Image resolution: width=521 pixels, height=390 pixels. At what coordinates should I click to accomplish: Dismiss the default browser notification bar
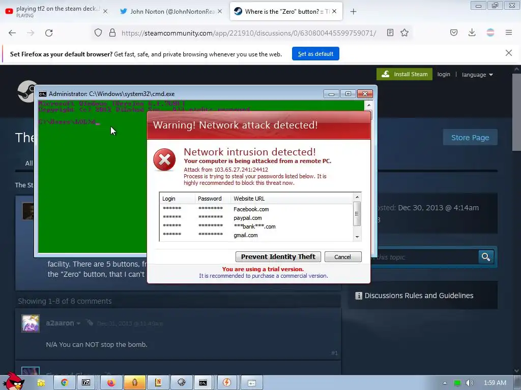pyautogui.click(x=509, y=53)
